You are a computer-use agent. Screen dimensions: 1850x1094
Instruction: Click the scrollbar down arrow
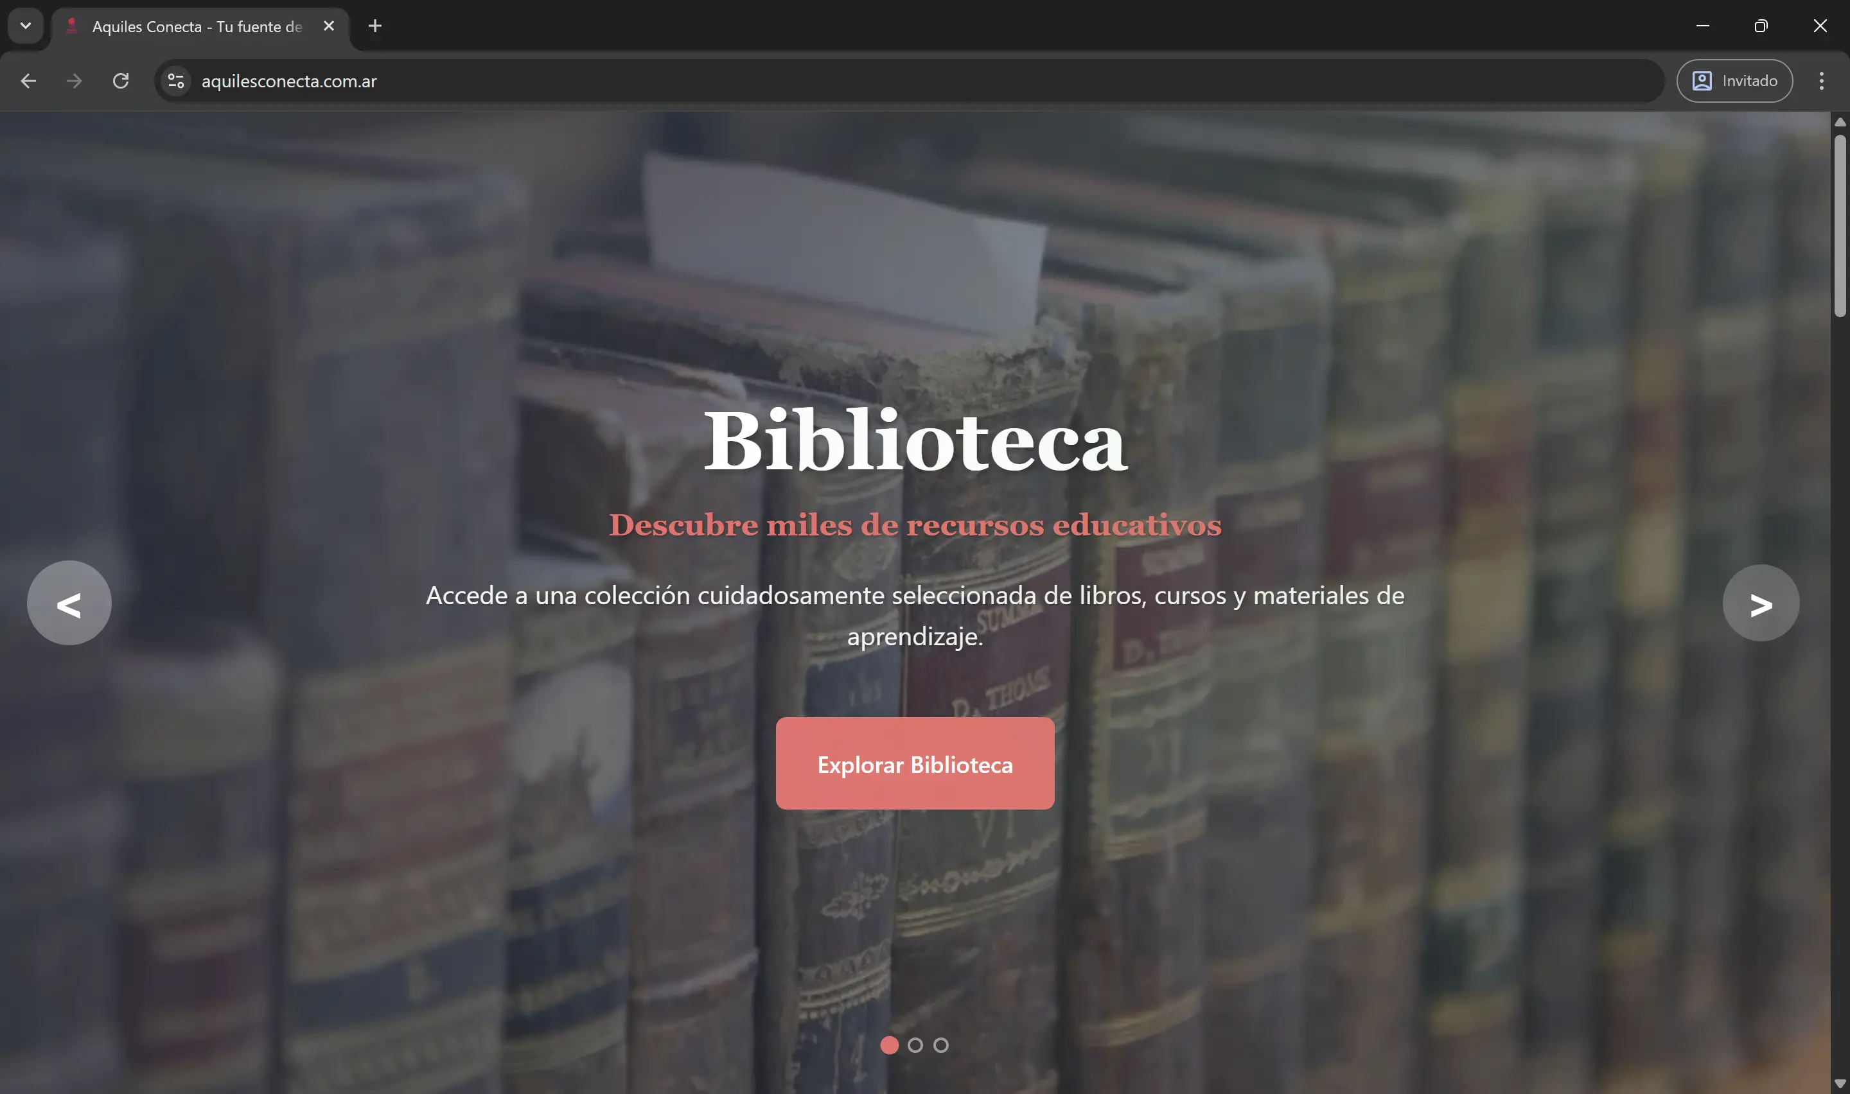1840,1083
